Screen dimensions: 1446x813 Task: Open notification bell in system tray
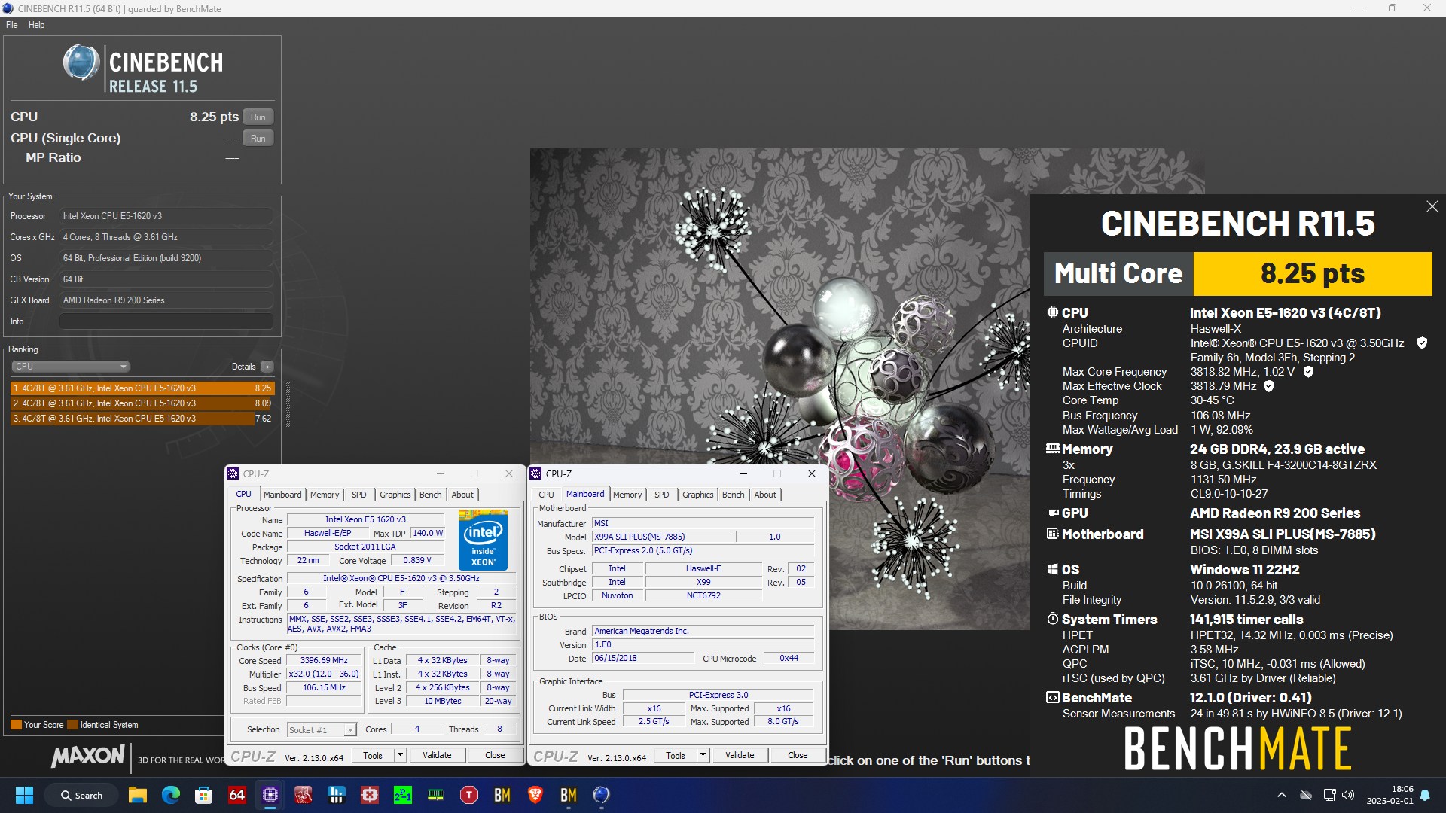coord(1426,795)
